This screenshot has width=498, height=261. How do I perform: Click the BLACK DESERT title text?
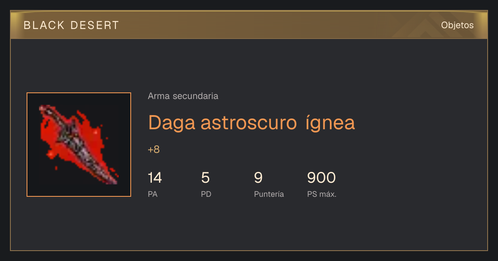point(71,25)
